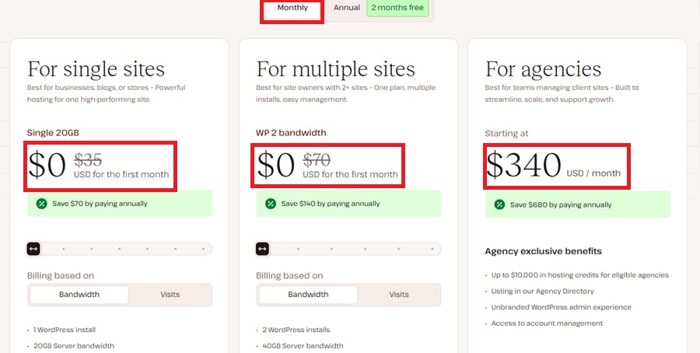Click Save $70 by paying annually text
The width and height of the screenshot is (700, 353).
click(x=100, y=204)
